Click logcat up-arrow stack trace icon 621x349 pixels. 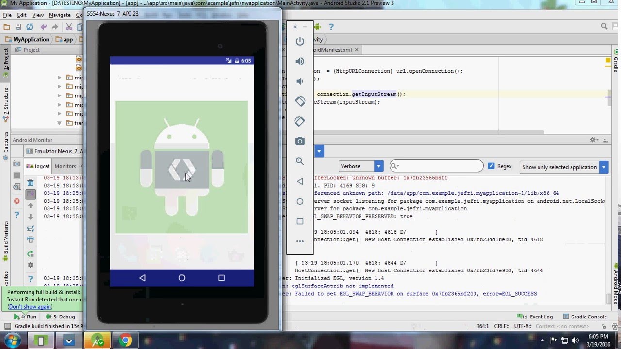click(31, 206)
